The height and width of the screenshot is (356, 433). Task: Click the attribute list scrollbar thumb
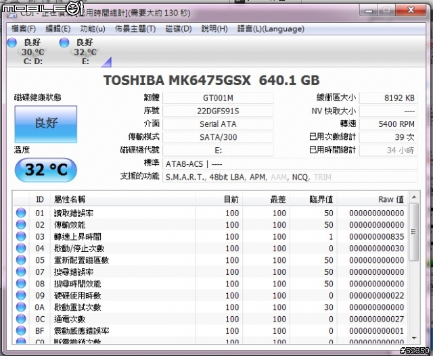coord(414,232)
